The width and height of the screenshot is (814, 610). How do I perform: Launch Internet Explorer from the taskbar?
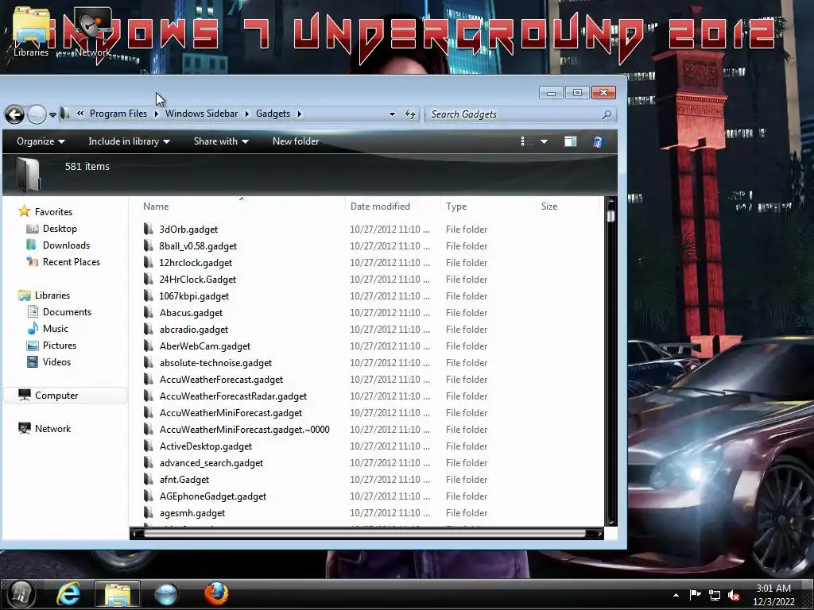(68, 594)
